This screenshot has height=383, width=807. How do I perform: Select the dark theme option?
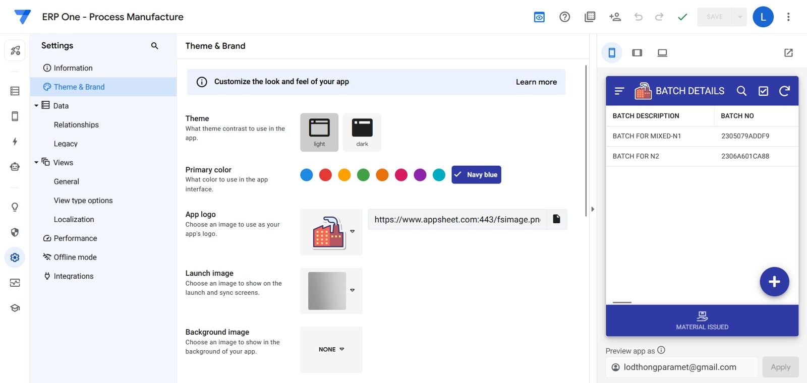point(362,133)
